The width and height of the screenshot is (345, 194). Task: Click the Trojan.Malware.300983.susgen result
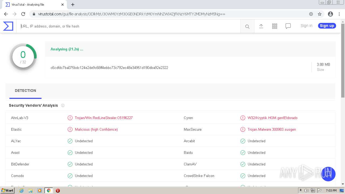[x=272, y=129]
